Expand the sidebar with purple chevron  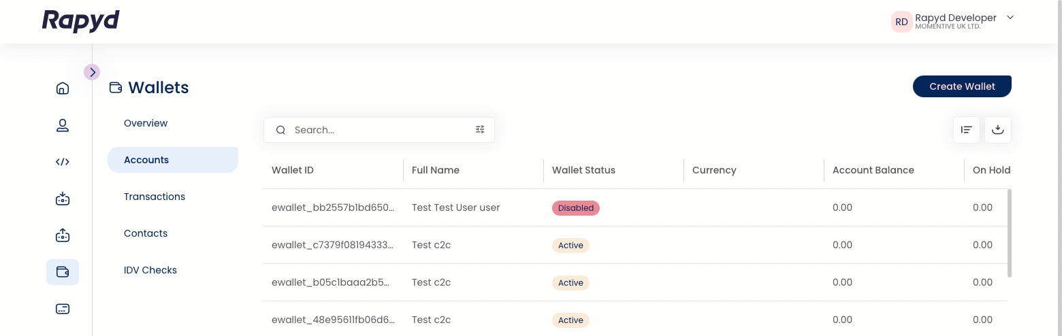(x=92, y=71)
